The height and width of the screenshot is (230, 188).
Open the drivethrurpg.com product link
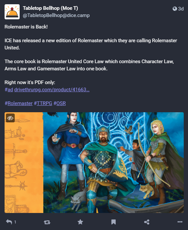tap(52, 90)
